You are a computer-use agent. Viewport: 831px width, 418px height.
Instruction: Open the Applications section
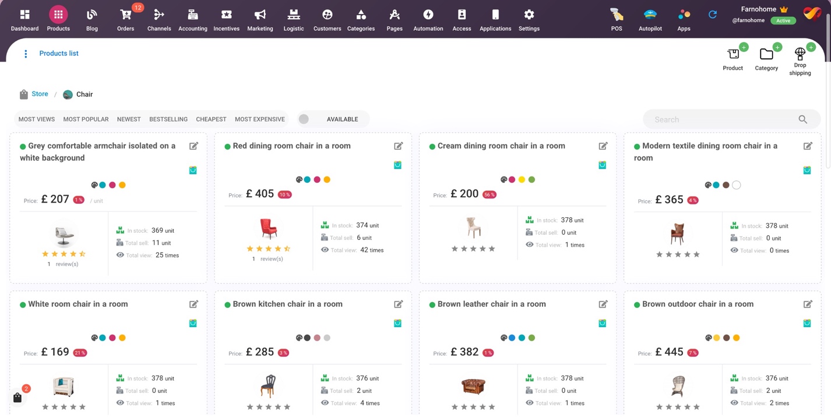(x=495, y=19)
